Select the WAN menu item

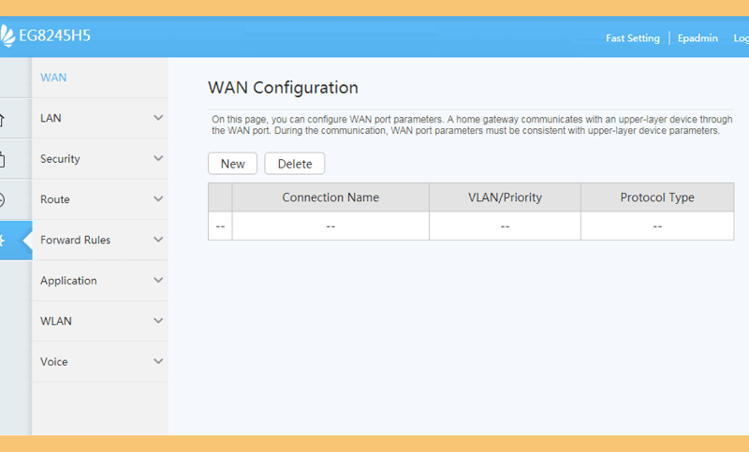[x=100, y=78]
